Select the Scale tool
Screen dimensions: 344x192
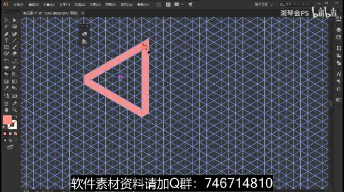(x=15, y=61)
